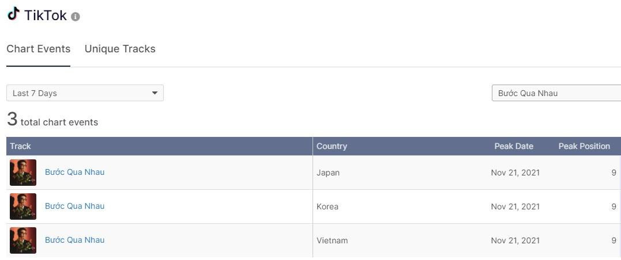Image resolution: width=621 pixels, height=260 pixels.
Task: Click the Korea row peak date
Action: [515, 207]
